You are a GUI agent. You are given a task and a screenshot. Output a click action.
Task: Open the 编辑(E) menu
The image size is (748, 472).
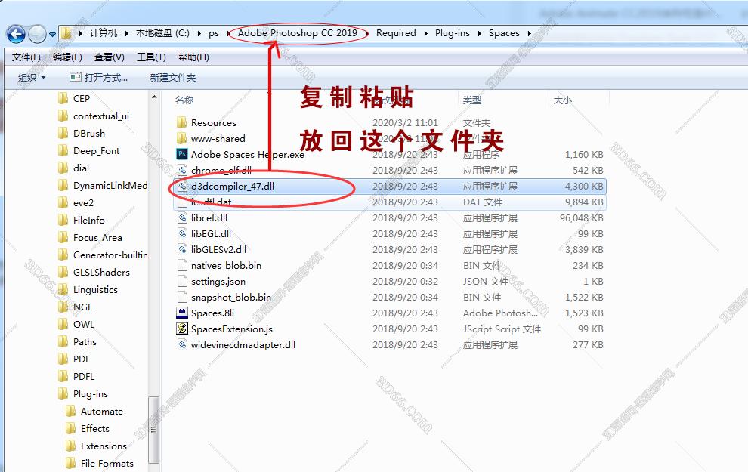click(x=67, y=57)
